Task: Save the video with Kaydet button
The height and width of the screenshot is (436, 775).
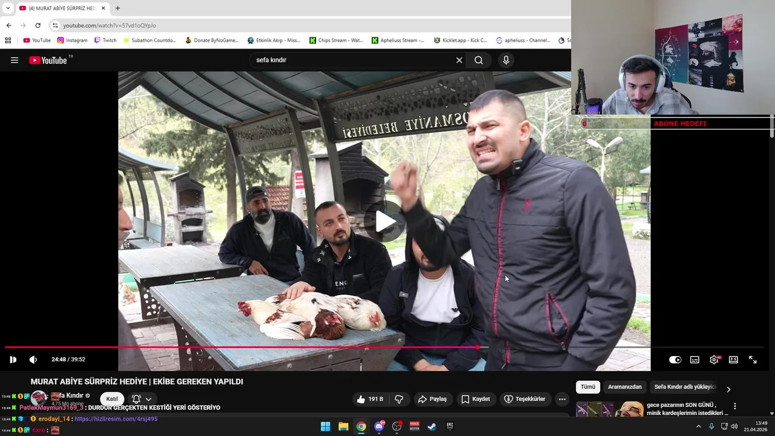Action: click(x=475, y=399)
